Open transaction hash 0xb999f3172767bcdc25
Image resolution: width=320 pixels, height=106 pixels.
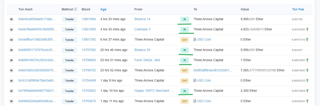click(37, 50)
